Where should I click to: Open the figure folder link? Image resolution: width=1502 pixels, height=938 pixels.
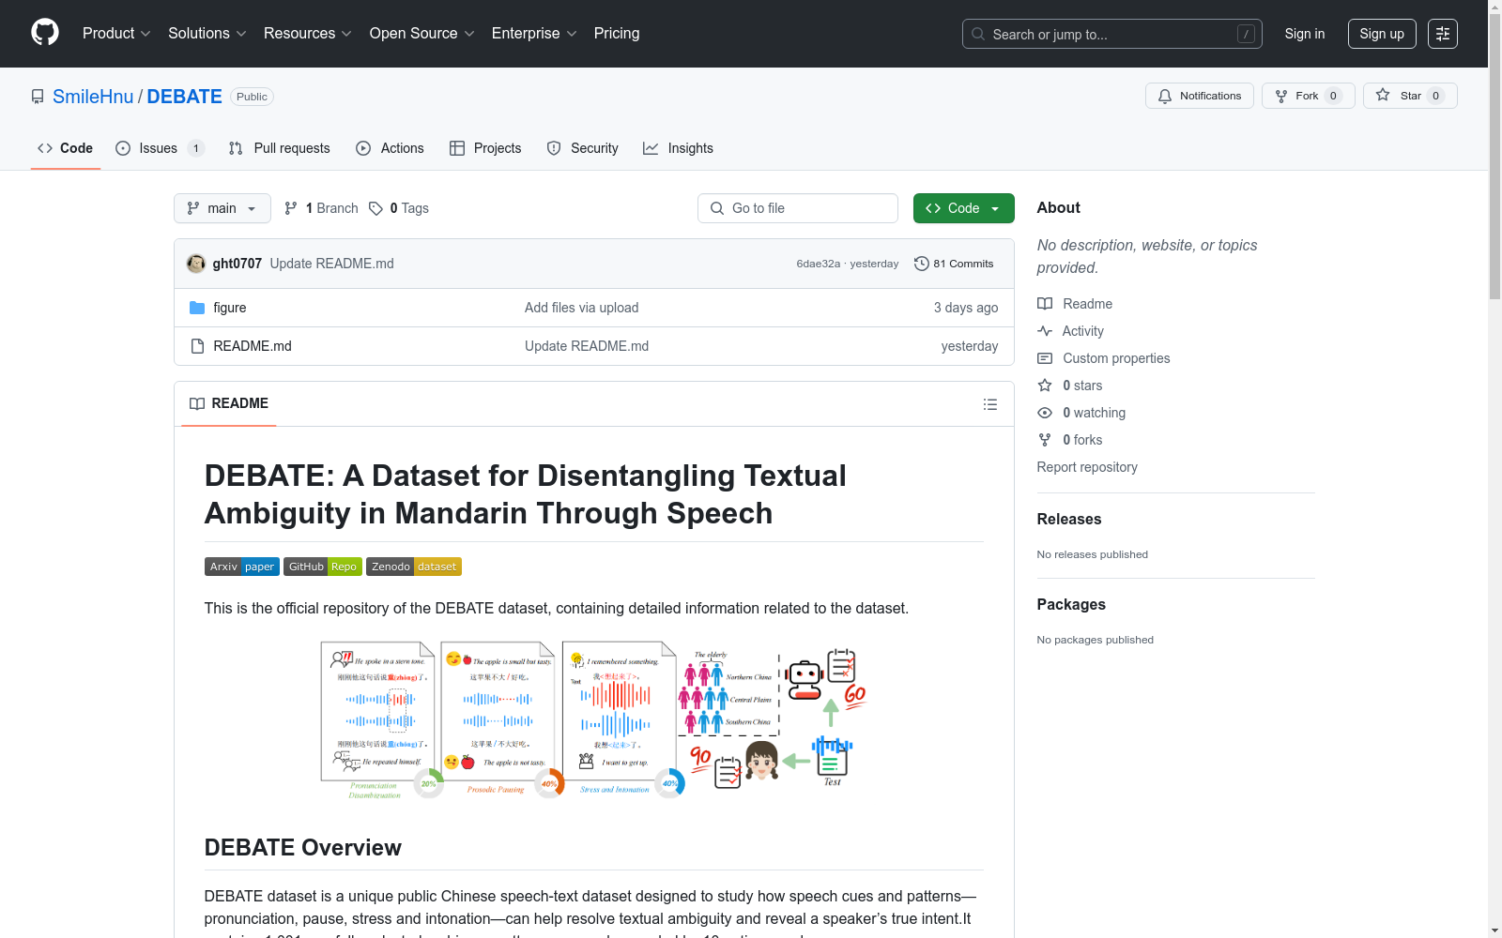click(230, 308)
